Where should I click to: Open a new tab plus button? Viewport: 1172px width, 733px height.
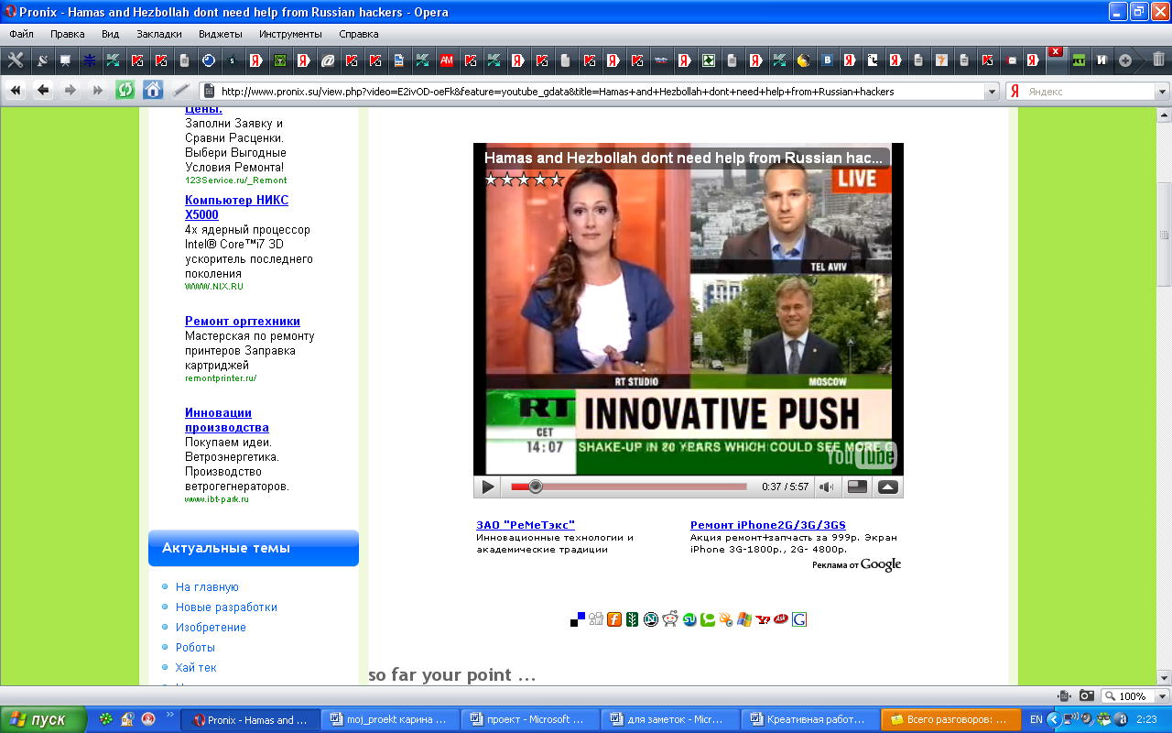[1125, 60]
